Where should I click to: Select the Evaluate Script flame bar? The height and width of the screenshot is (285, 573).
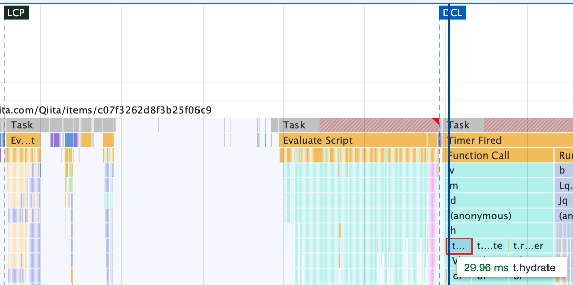tap(352, 141)
